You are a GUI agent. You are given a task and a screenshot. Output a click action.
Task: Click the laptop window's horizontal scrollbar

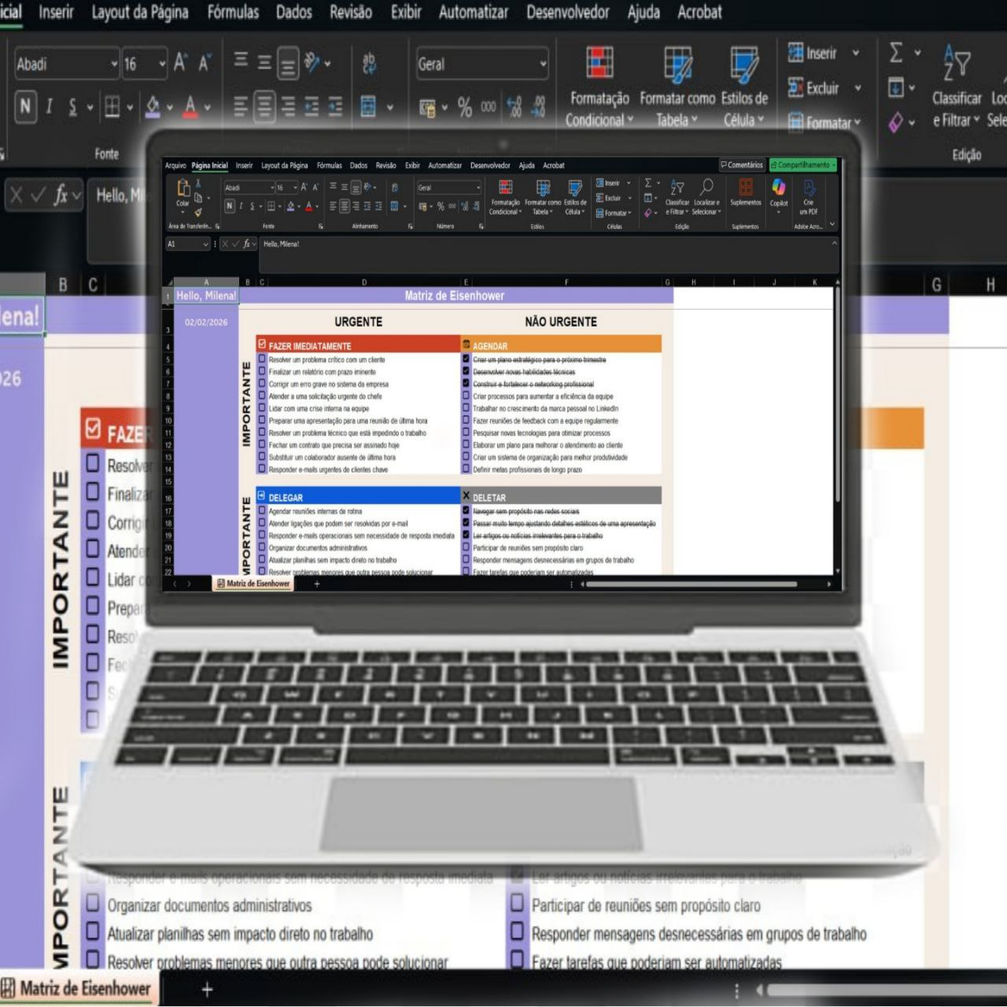point(692,585)
